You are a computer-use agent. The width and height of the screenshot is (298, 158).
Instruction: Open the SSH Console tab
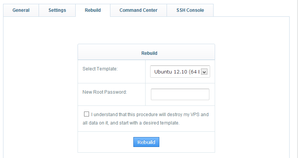coord(190,10)
